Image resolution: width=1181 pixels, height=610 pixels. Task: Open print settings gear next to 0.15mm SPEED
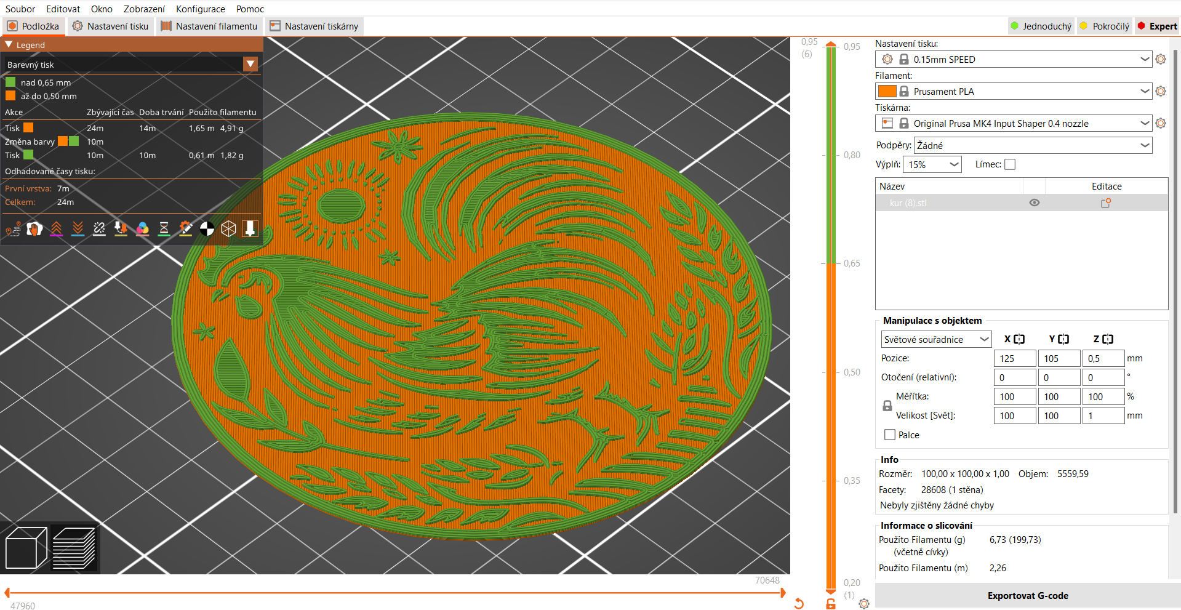1161,59
